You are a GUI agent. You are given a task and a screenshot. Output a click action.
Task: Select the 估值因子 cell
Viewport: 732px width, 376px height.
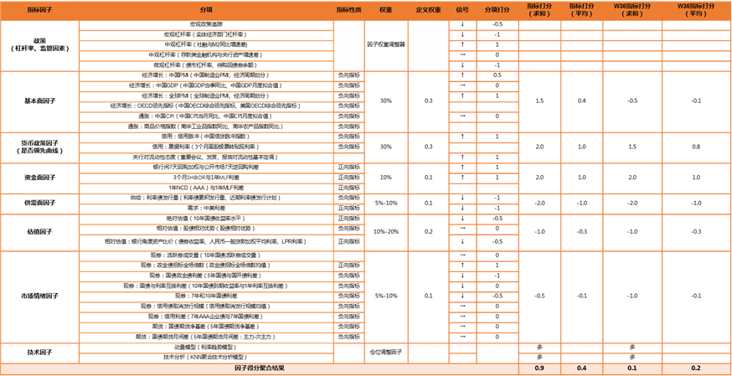(39, 232)
